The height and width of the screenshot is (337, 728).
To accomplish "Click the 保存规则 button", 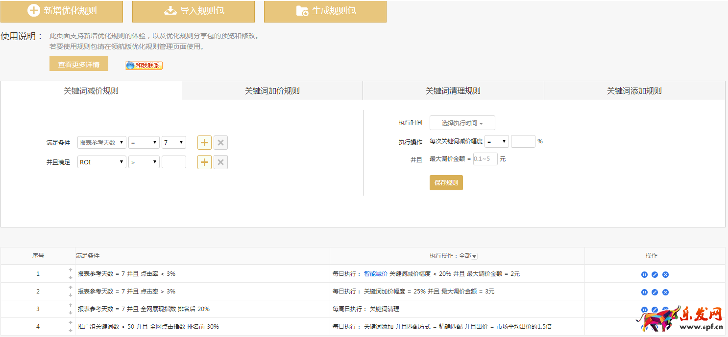I will pyautogui.click(x=446, y=183).
